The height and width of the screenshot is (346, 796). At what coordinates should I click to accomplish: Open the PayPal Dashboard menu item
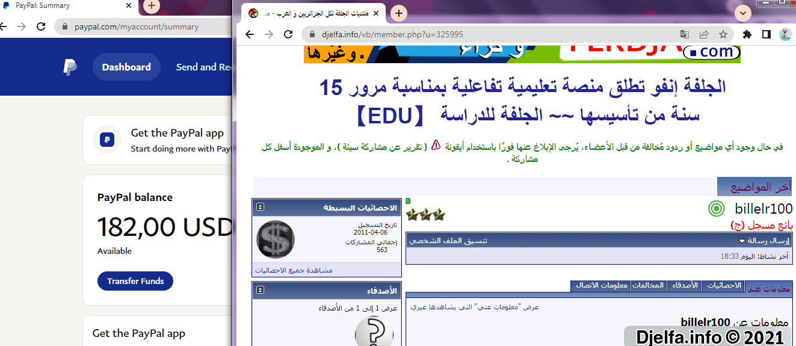click(x=126, y=67)
